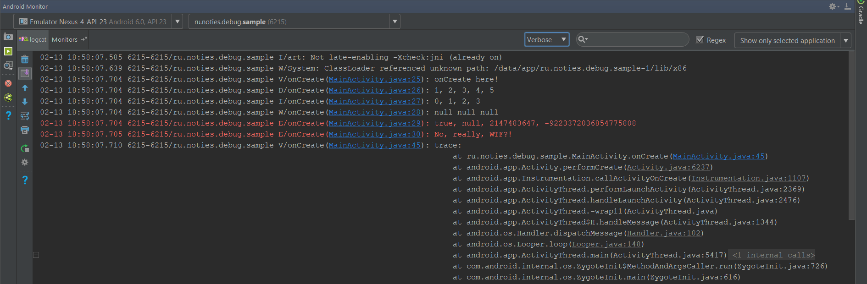
Task: Open Android Monitor settings gear at top right
Action: pyautogui.click(x=833, y=6)
